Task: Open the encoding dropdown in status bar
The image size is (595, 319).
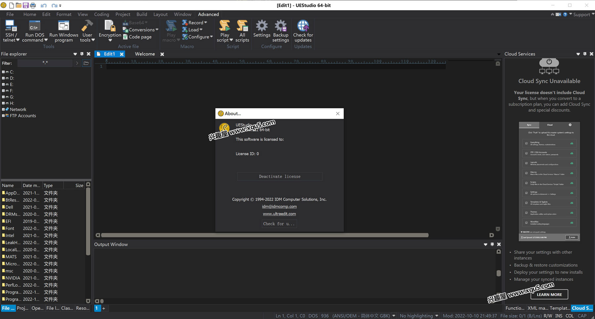Action: pyautogui.click(x=394, y=316)
